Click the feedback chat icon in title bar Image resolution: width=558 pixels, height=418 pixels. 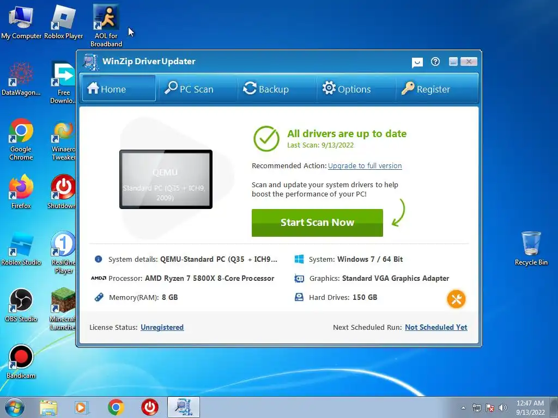[x=417, y=62]
